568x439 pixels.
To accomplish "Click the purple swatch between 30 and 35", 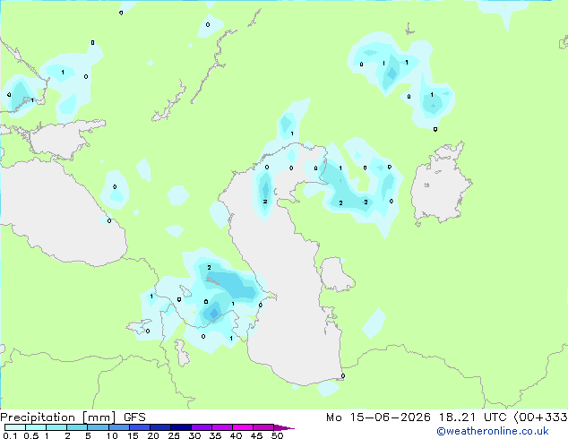I will [201, 427].
